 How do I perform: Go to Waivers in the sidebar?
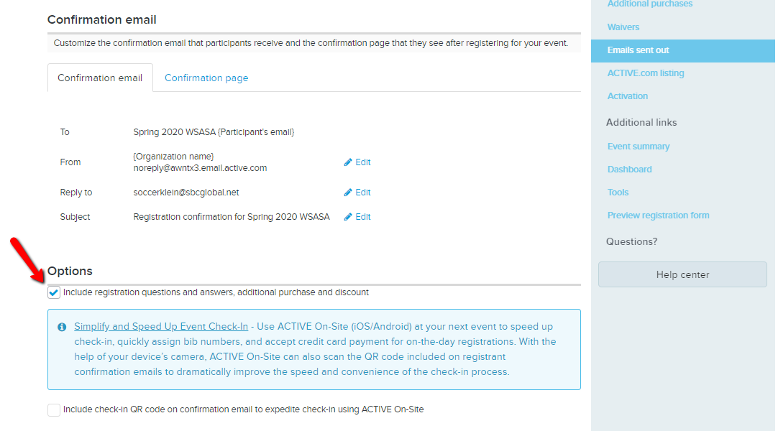[x=623, y=27]
